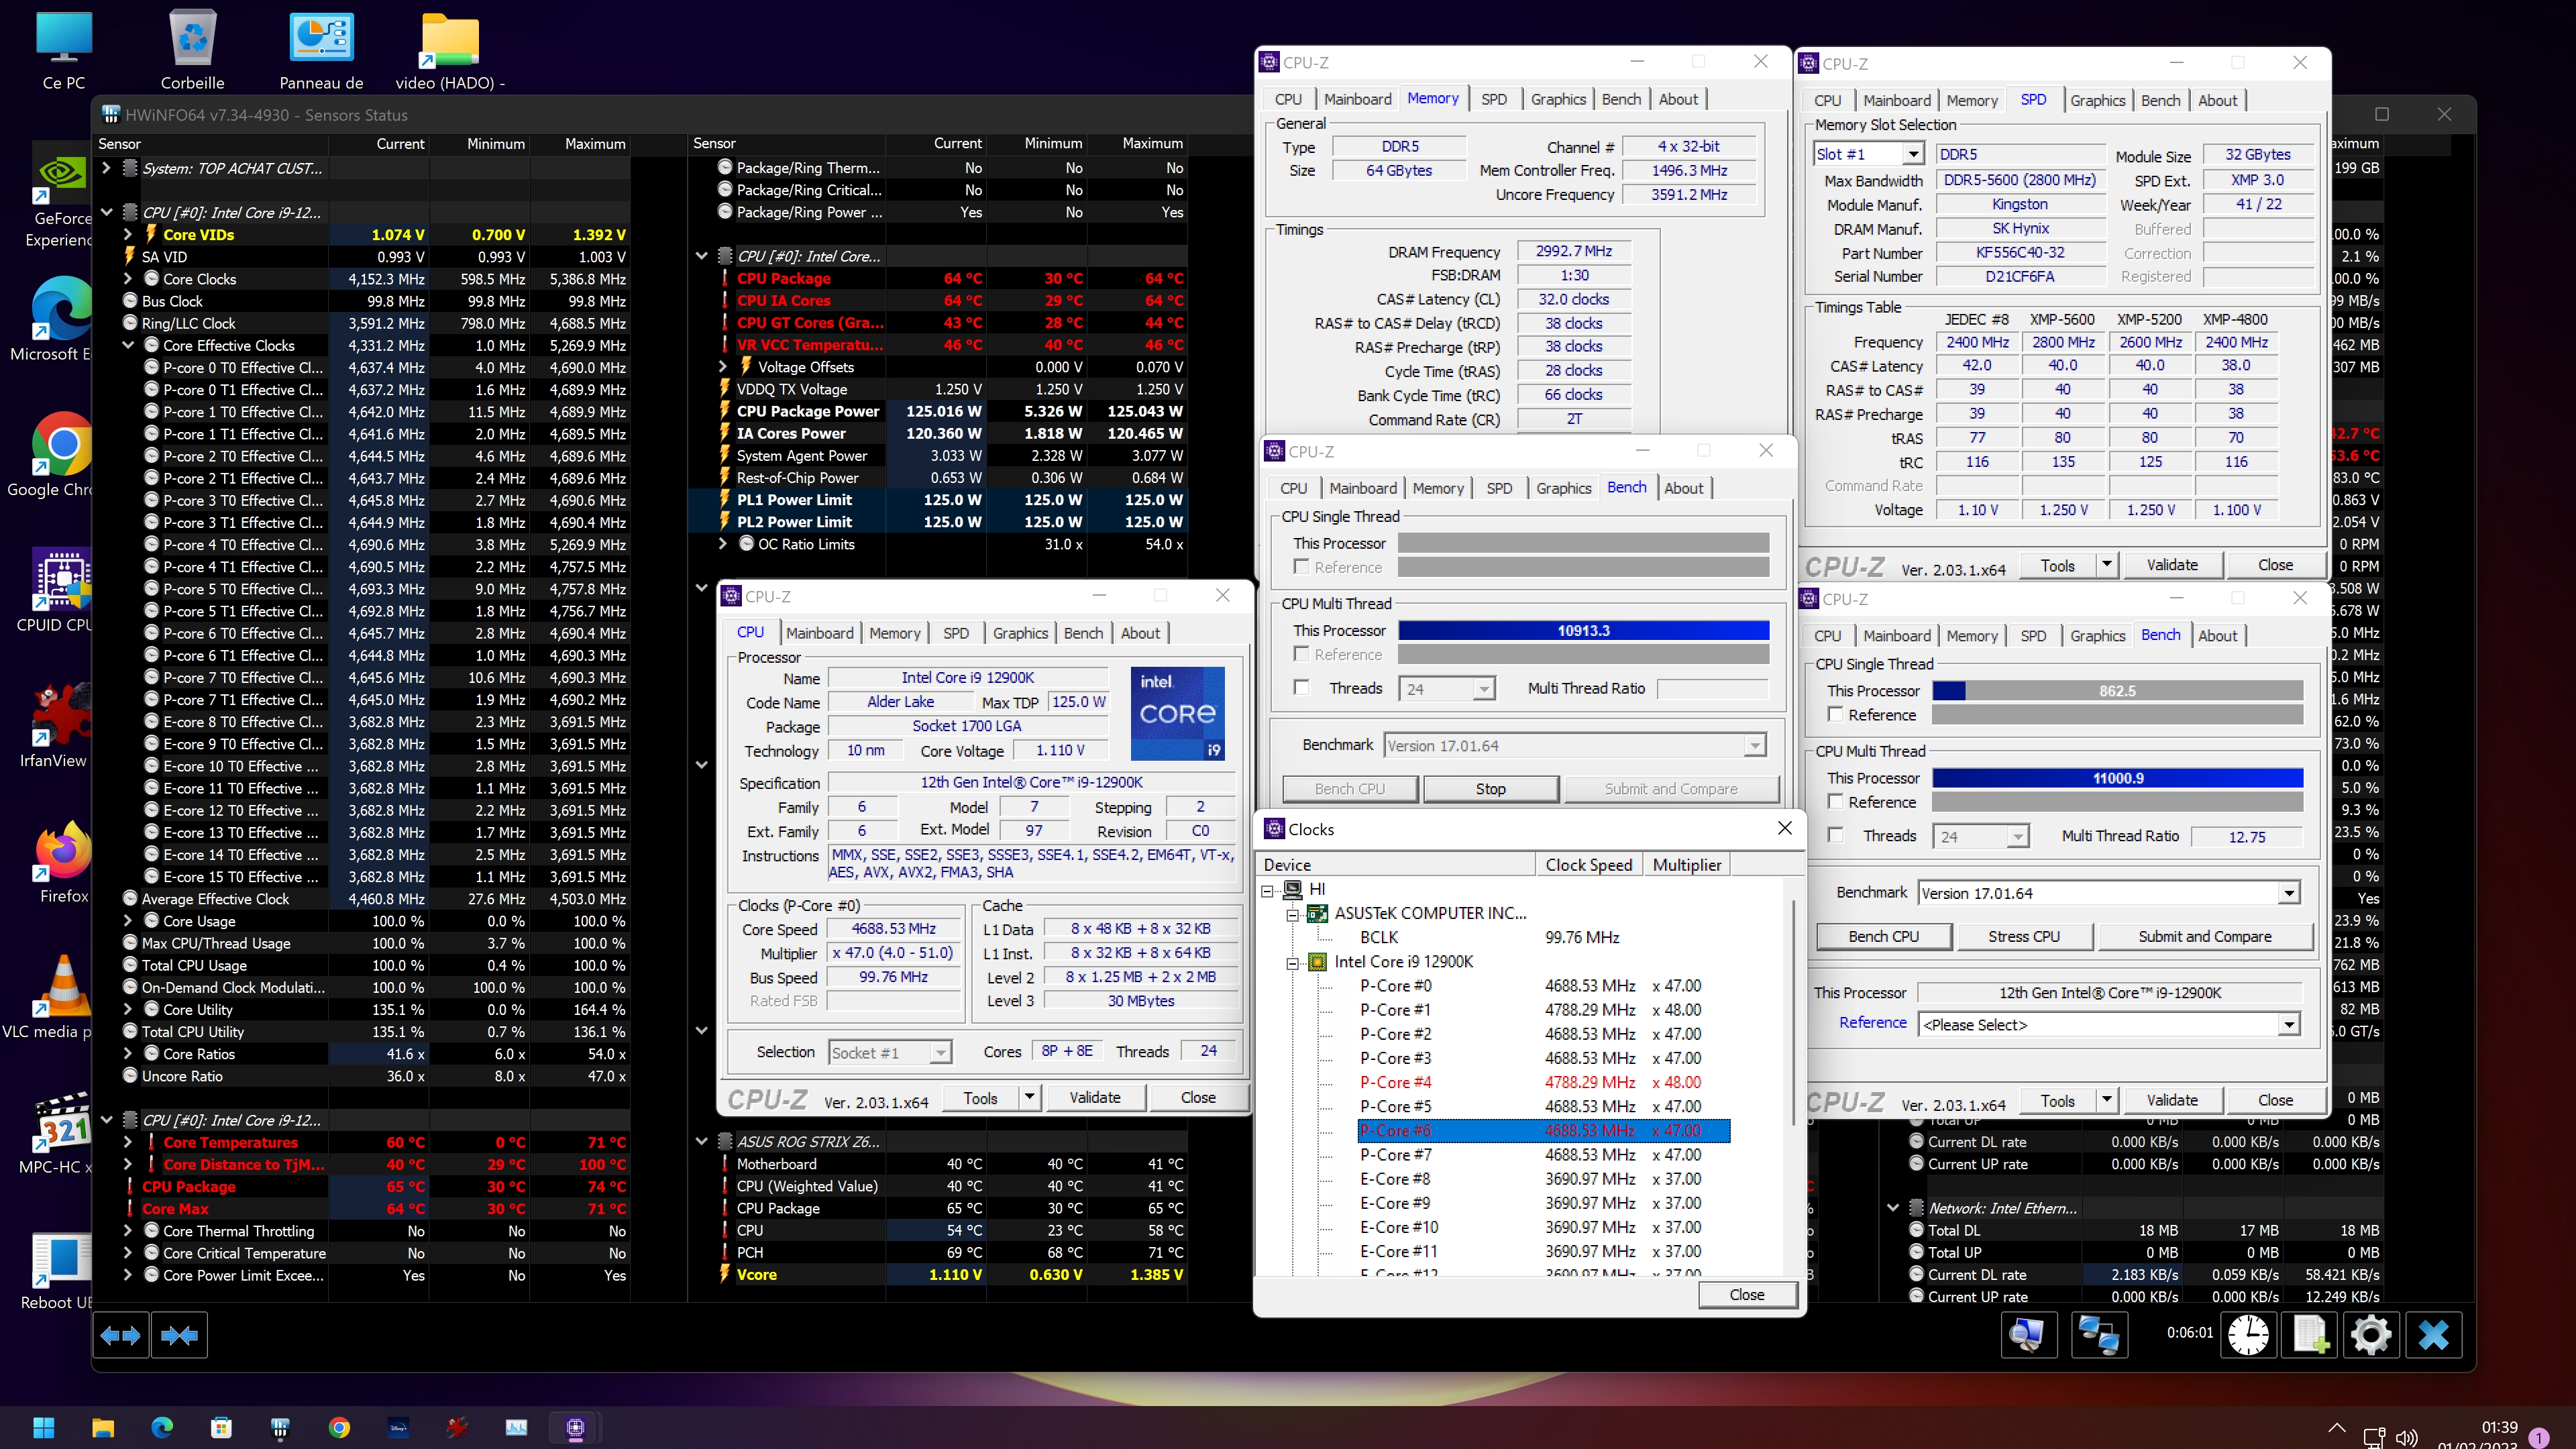This screenshot has width=2576, height=1449.
Task: Collapse Core Effective Clocks in HWiNFO
Action: tap(127, 345)
